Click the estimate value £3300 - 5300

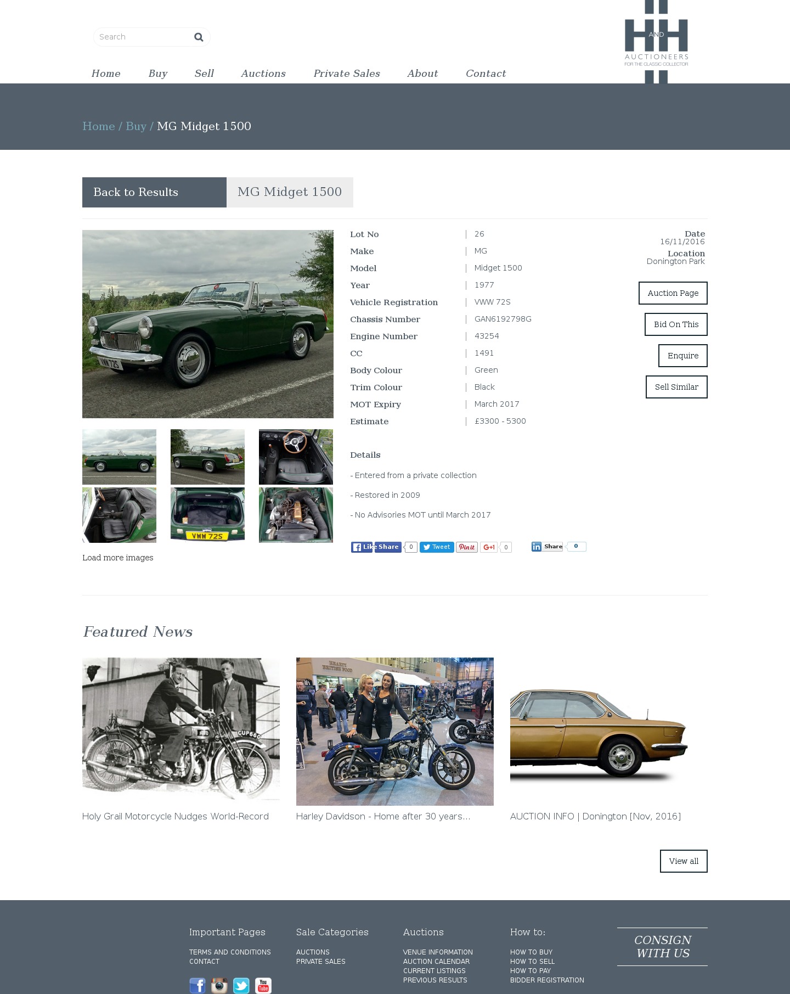pos(500,421)
